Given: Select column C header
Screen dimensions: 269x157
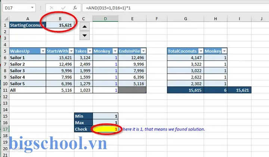Looking at the screenshot, I should [83, 19].
